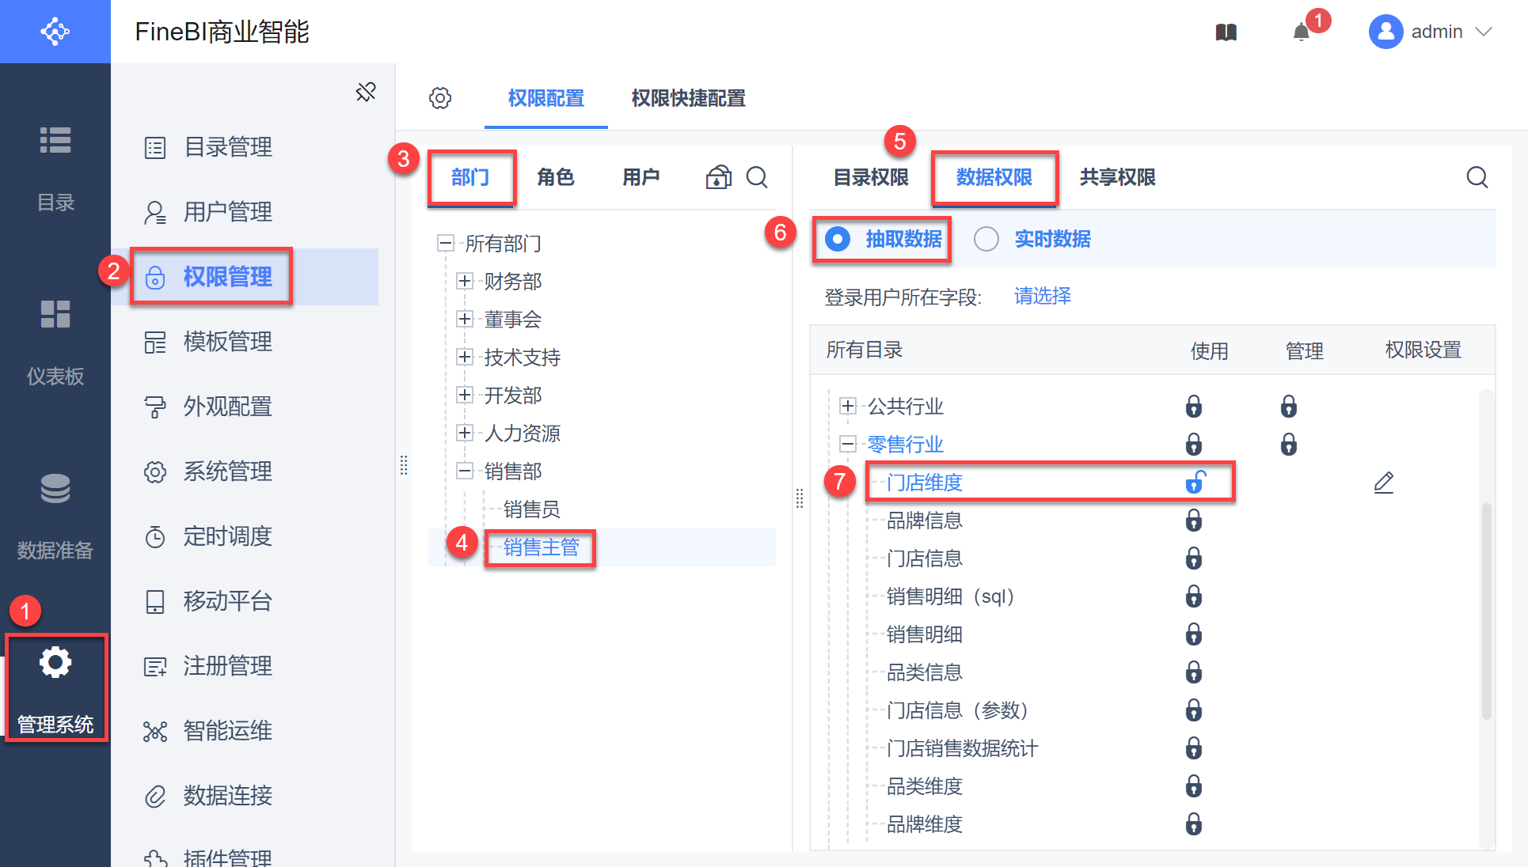Click edit pencil for 门店维度 permissions
Viewport: 1528px width, 867px height.
click(1383, 483)
